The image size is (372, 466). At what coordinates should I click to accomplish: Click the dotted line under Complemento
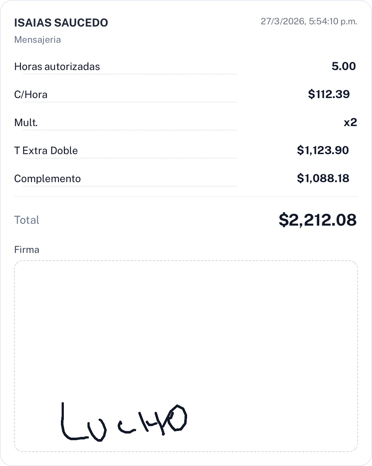(x=130, y=186)
